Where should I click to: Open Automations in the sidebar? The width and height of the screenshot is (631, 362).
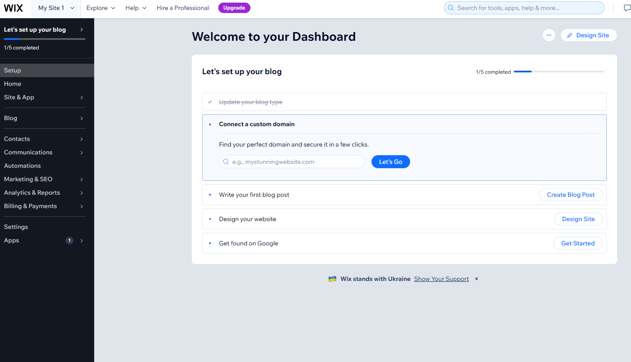pos(47,166)
